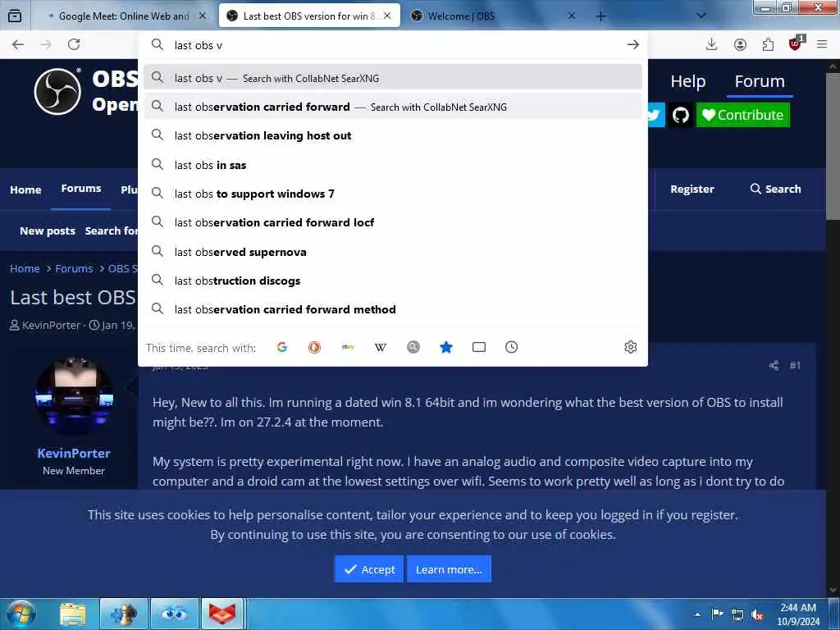Open KevinPorter profile name link
The height and width of the screenshot is (630, 840).
pos(74,453)
